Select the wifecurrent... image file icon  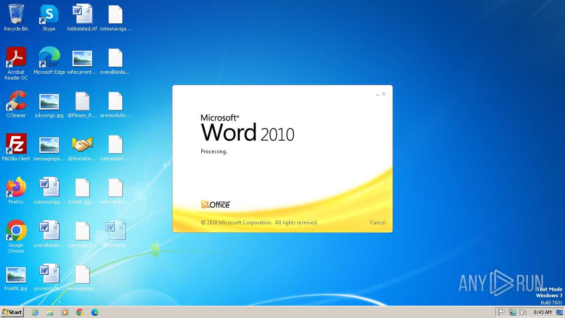click(x=82, y=61)
